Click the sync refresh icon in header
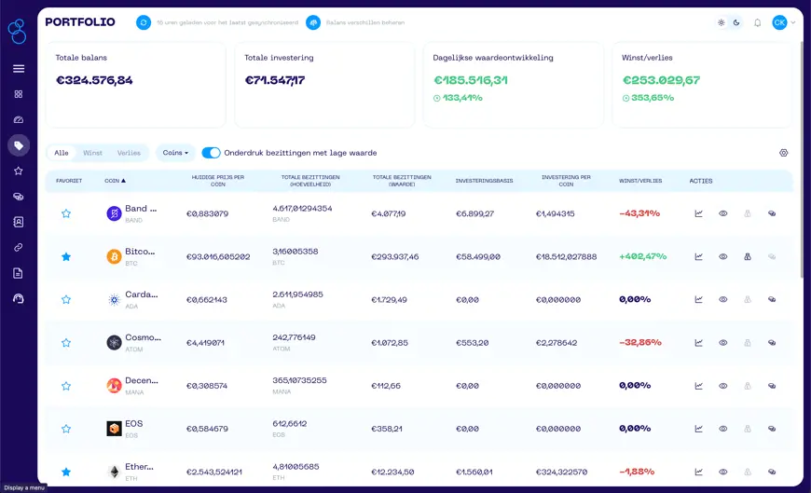This screenshot has width=811, height=493. pyautogui.click(x=144, y=22)
